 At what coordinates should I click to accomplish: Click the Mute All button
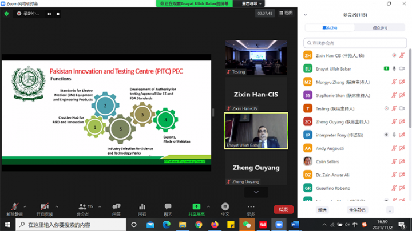tap(357, 210)
